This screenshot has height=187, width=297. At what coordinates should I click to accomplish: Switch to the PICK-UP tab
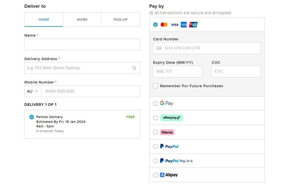[x=120, y=19]
